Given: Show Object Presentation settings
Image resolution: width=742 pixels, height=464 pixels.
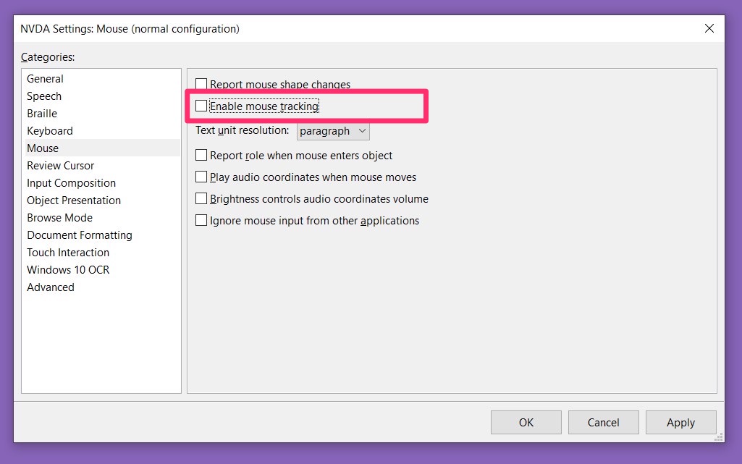Looking at the screenshot, I should (x=74, y=201).
